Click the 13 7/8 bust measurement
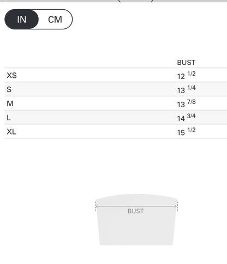The height and width of the screenshot is (264, 227). pyautogui.click(x=187, y=103)
